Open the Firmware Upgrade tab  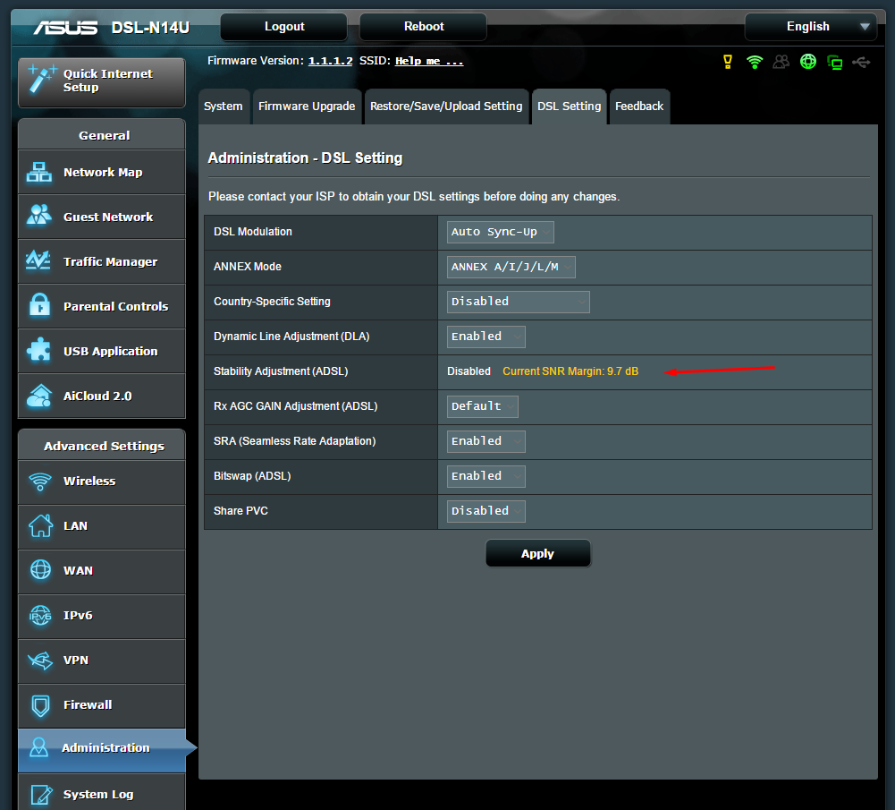(x=307, y=107)
